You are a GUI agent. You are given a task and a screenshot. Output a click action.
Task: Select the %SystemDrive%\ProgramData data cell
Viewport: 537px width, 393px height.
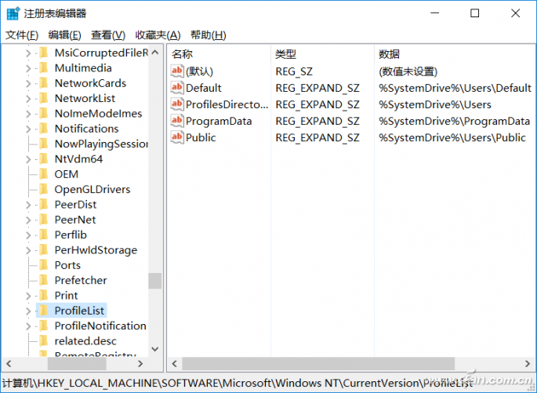pyautogui.click(x=454, y=121)
